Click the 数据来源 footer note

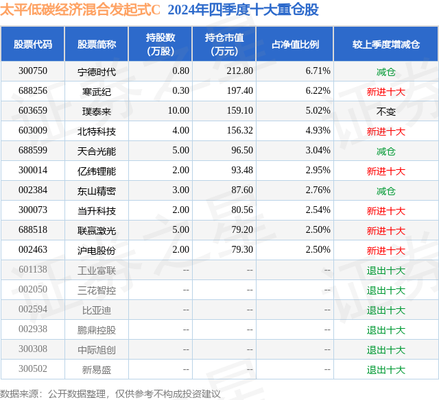(x=110, y=394)
